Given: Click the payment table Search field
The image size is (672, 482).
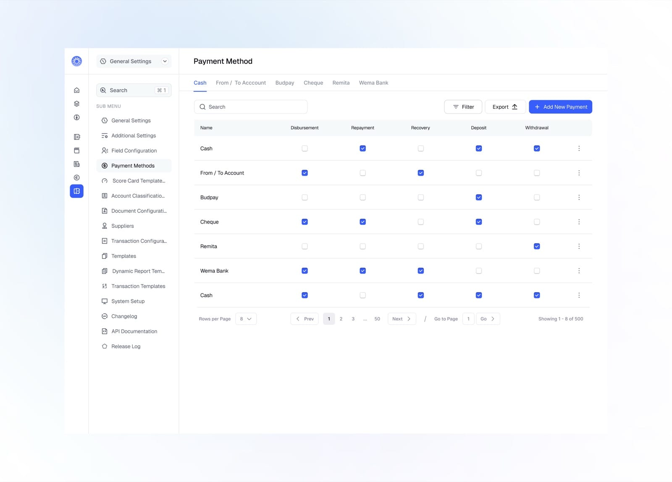Looking at the screenshot, I should tap(251, 107).
